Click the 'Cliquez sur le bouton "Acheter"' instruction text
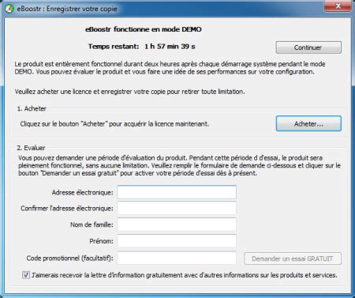This screenshot has width=355, height=298. (x=114, y=124)
